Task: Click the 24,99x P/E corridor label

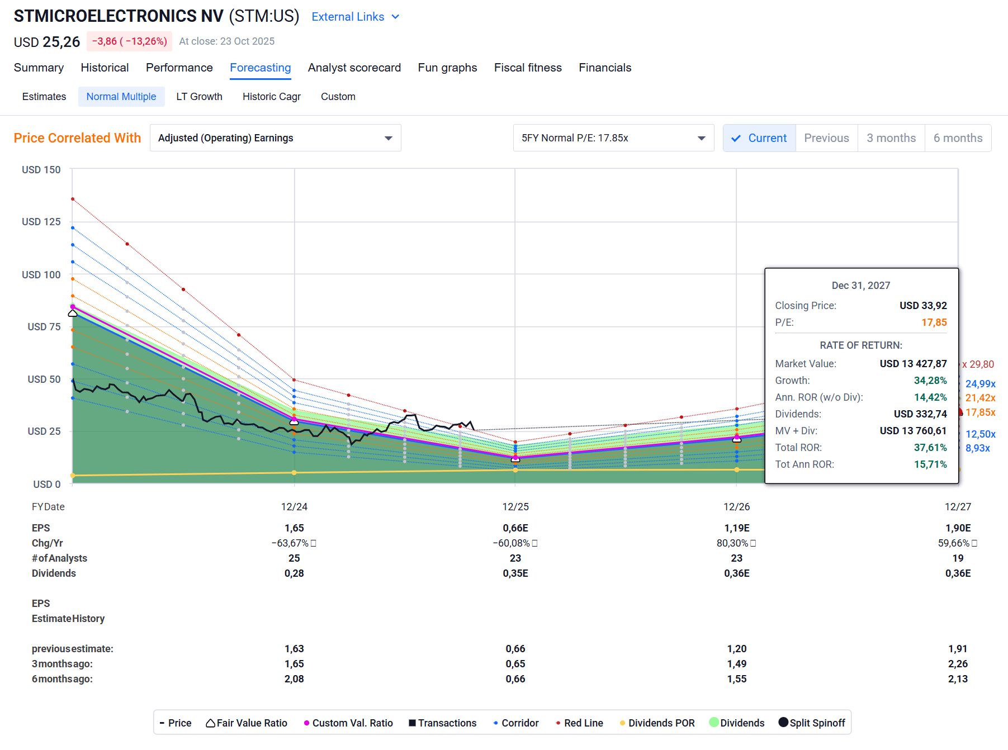Action: pyautogui.click(x=981, y=384)
